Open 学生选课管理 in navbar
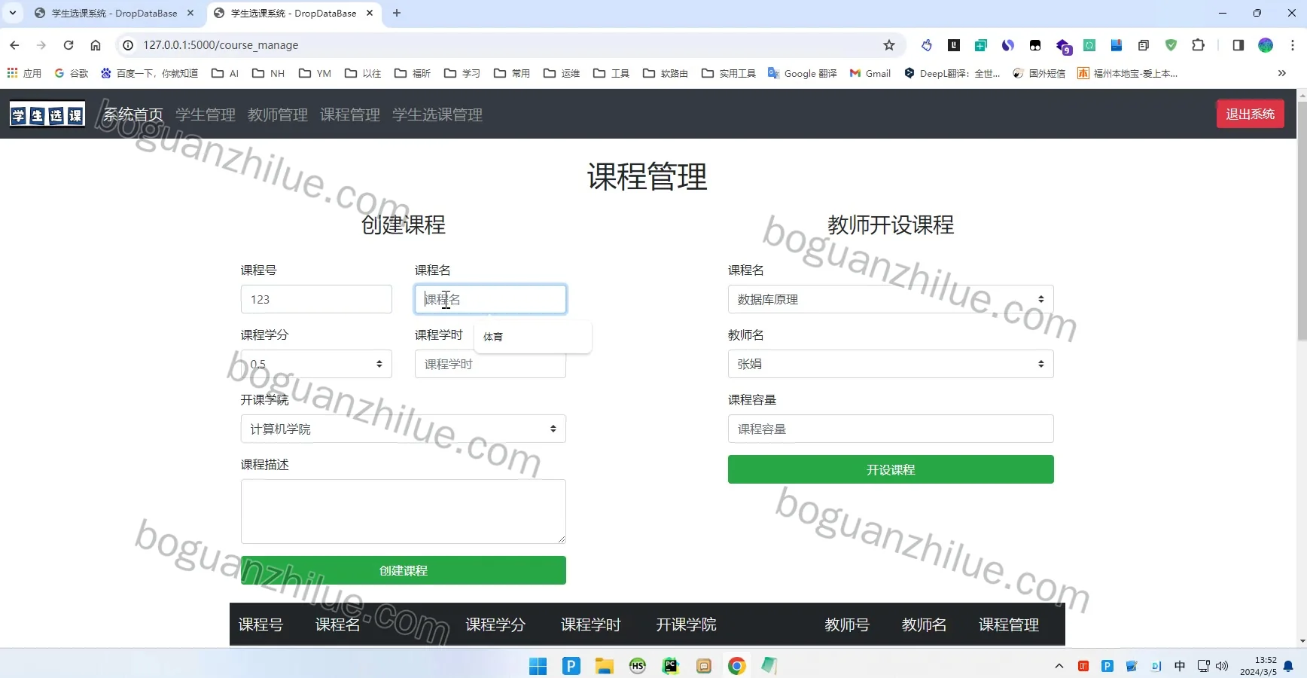Screen dimensions: 1307x678 pos(437,115)
